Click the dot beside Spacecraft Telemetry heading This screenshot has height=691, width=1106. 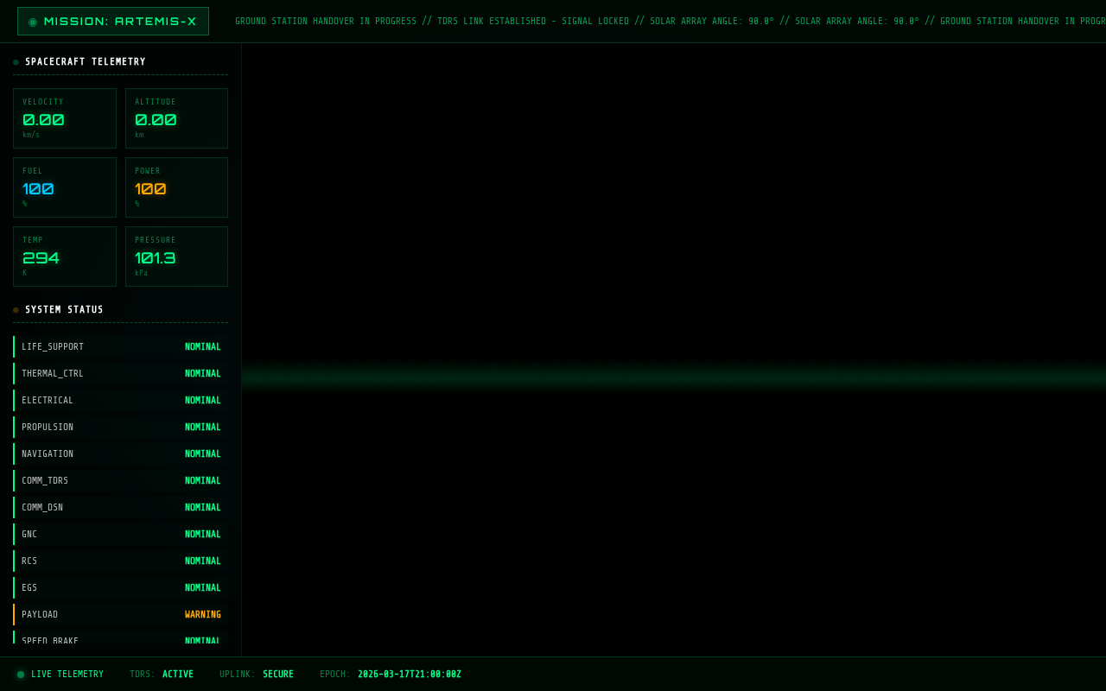click(x=16, y=62)
